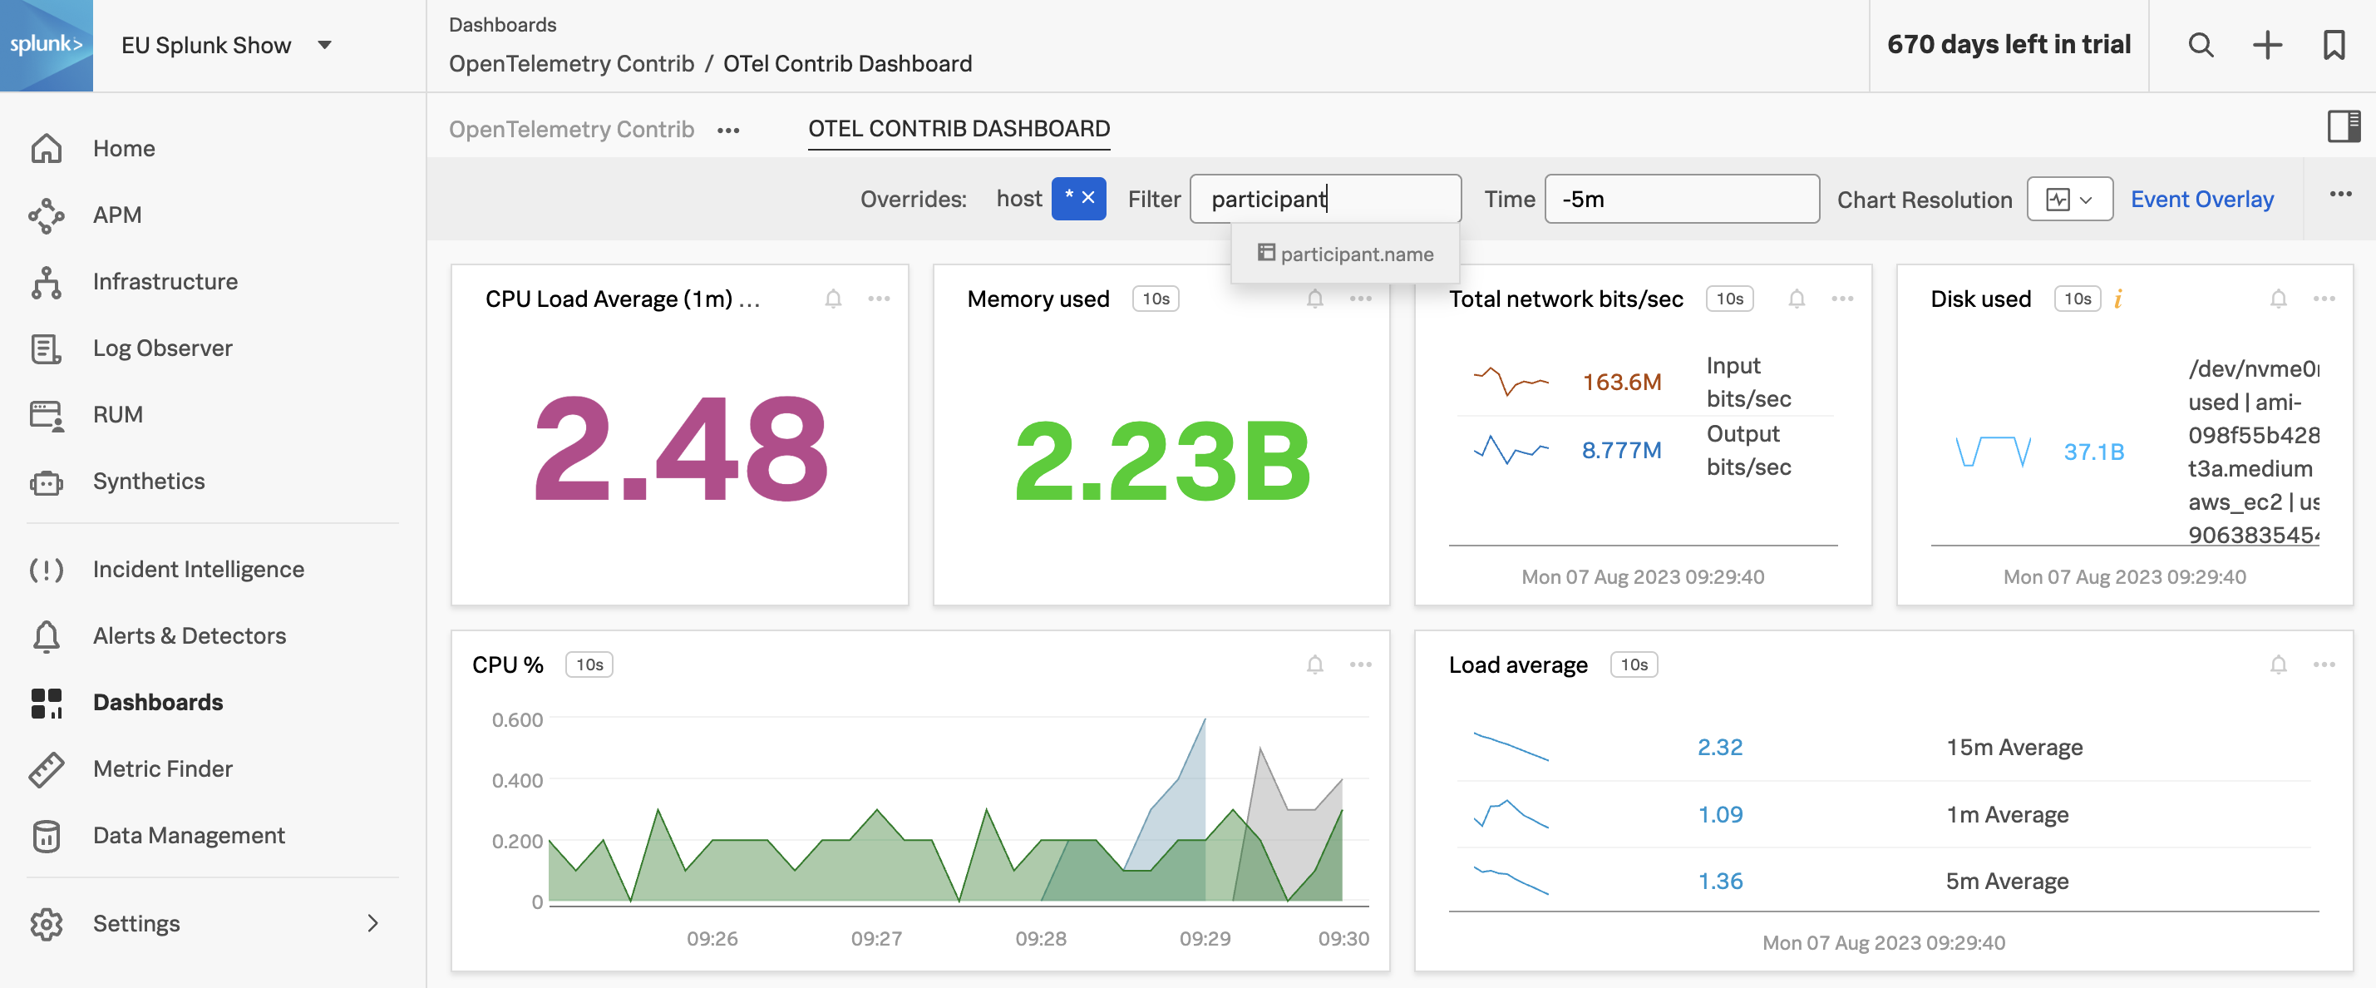This screenshot has width=2376, height=988.
Task: Click the search magnifier icon
Action: pos(2200,45)
